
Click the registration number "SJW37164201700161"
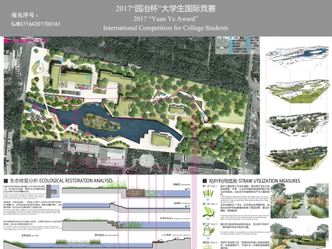(35, 24)
